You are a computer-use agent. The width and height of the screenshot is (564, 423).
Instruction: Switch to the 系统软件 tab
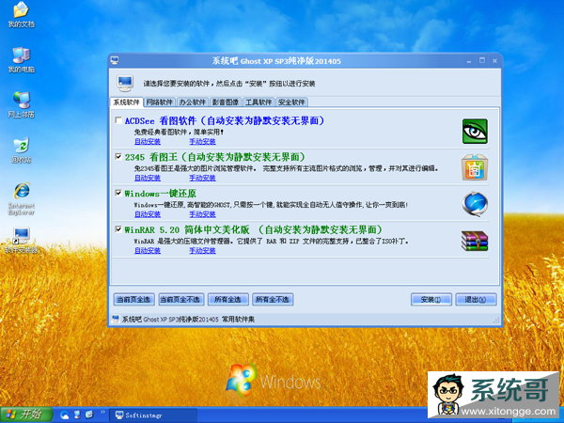click(x=127, y=102)
